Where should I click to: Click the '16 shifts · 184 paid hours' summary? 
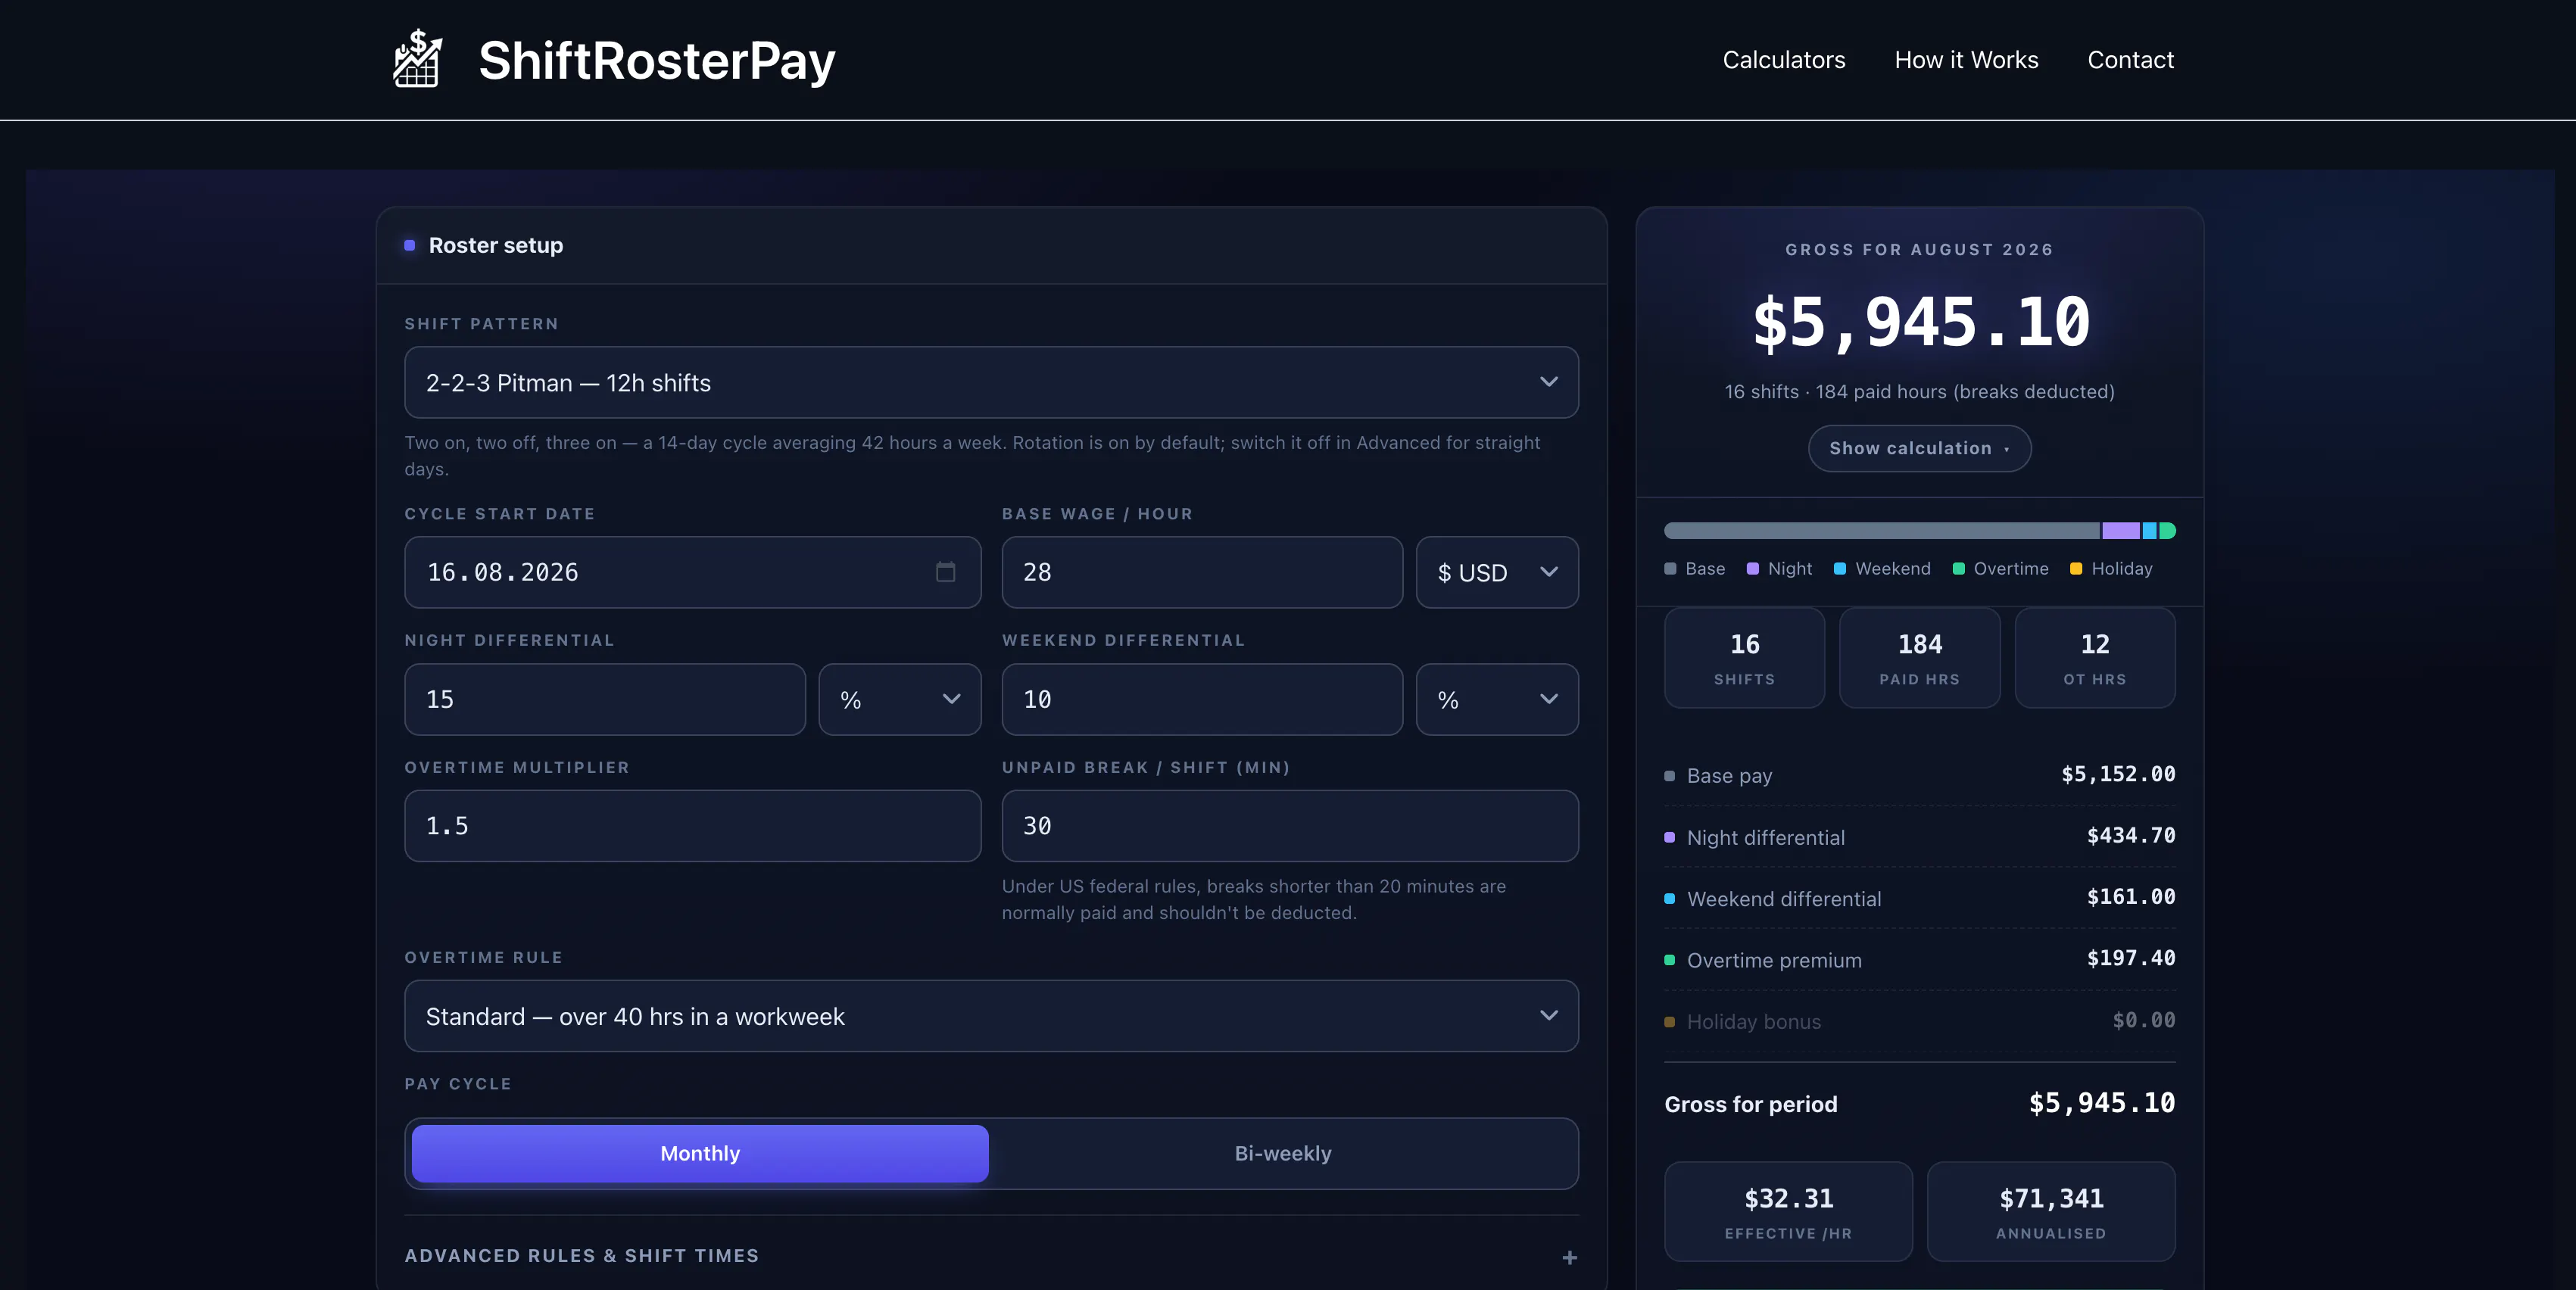pyautogui.click(x=1919, y=392)
